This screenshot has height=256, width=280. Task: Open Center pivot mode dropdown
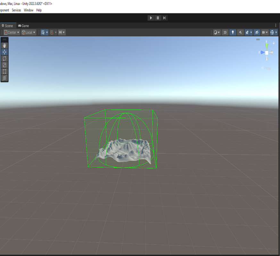(12, 32)
